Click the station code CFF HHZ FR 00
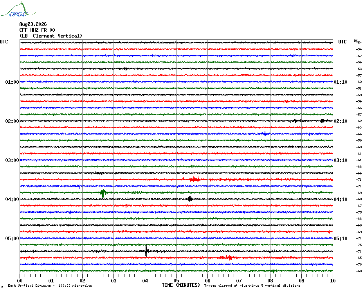This screenshot has width=364, height=291. (x=37, y=30)
